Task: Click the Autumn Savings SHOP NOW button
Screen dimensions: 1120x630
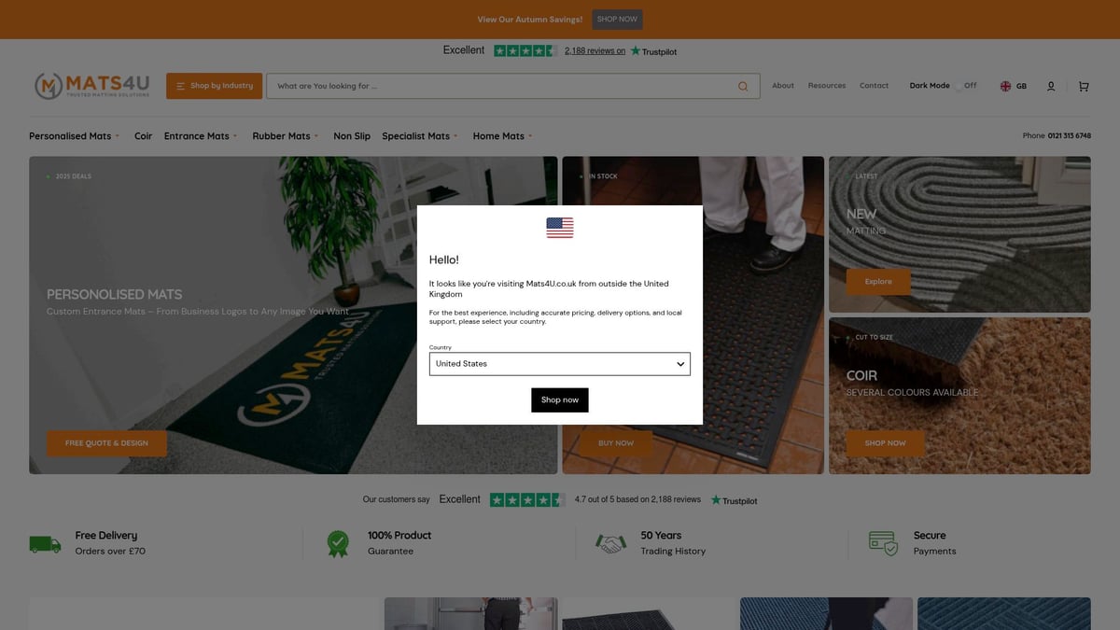Action: coord(617,20)
